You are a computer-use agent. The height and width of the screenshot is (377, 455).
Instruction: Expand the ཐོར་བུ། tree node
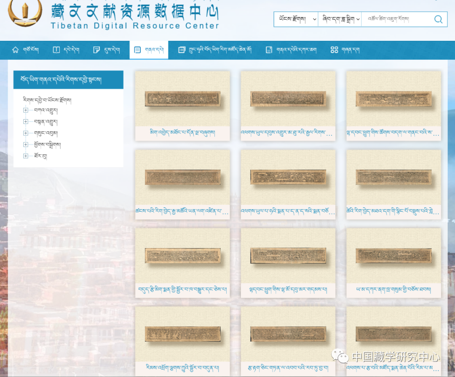(26, 156)
